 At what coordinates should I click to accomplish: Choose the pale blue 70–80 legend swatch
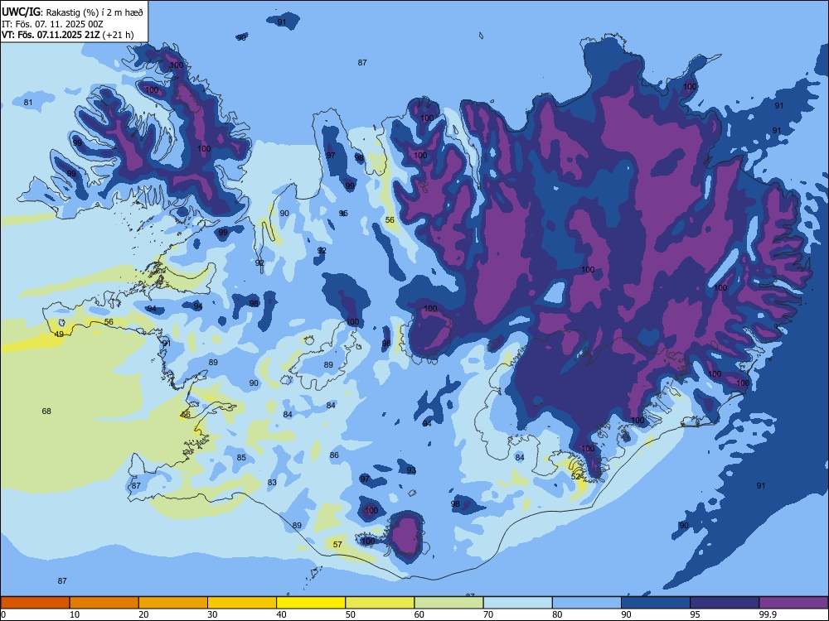click(517, 603)
